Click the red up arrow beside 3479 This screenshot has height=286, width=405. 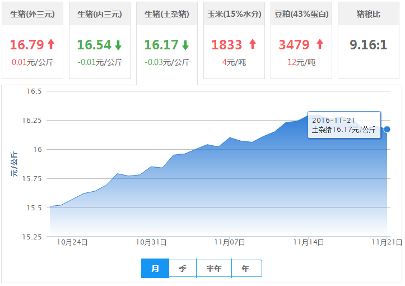320,44
